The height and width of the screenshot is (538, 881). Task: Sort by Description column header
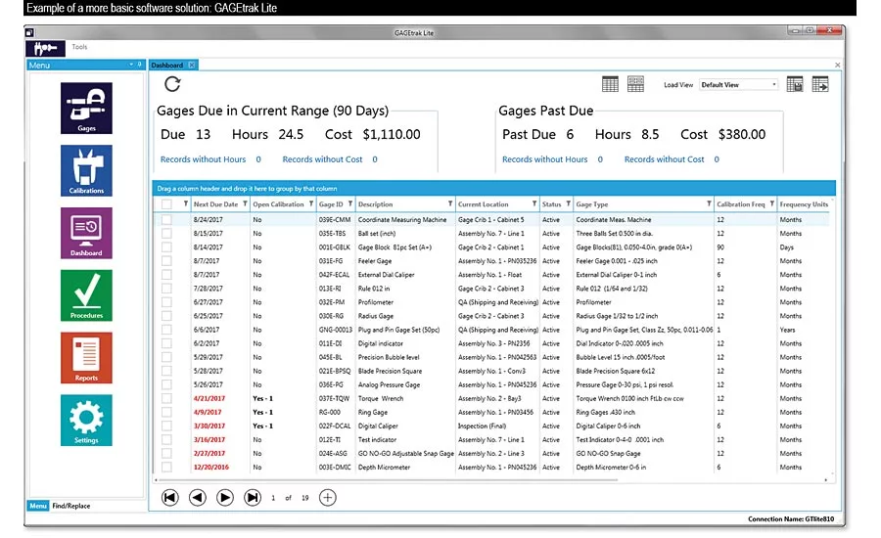click(x=375, y=204)
